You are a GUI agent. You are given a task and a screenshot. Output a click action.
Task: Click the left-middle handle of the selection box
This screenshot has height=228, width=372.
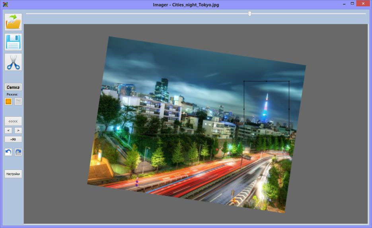click(x=244, y=109)
